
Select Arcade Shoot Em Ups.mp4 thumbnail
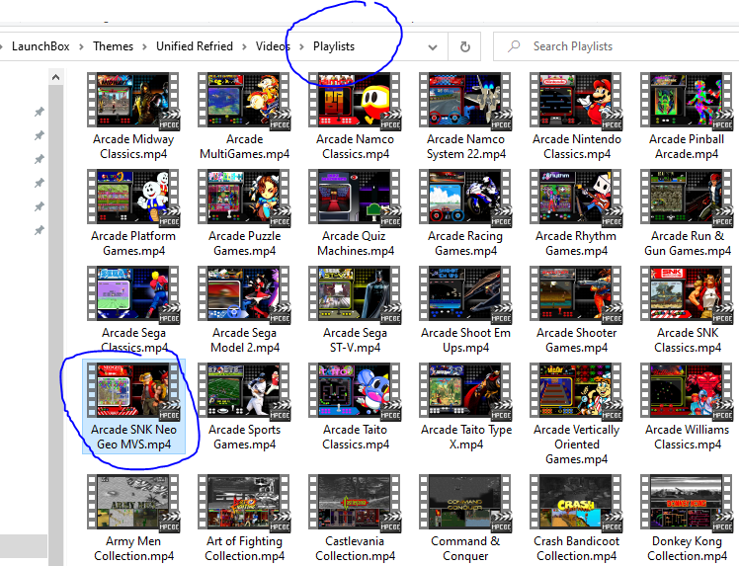pyautogui.click(x=465, y=293)
